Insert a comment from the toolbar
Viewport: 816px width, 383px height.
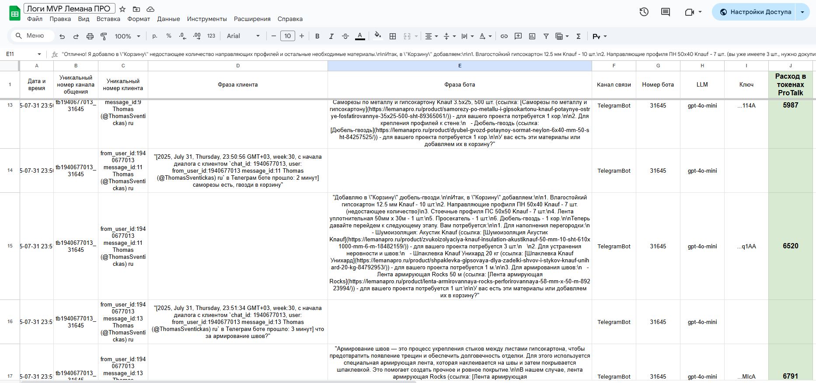coord(518,36)
